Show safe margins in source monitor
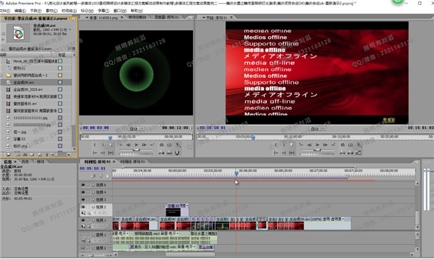The height and width of the screenshot is (259, 434). tap(170, 145)
